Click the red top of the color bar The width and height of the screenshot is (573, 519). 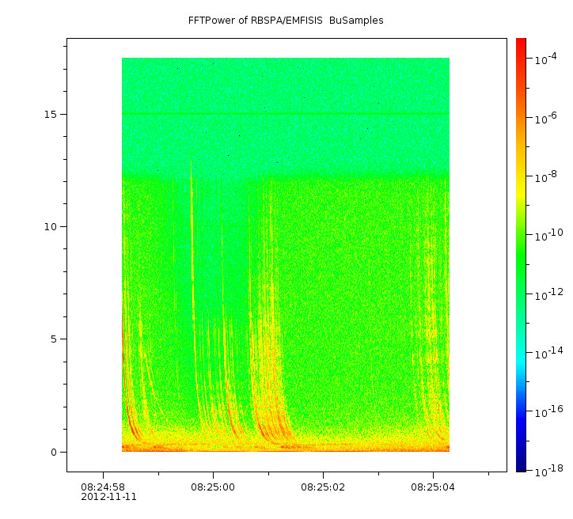(521, 41)
